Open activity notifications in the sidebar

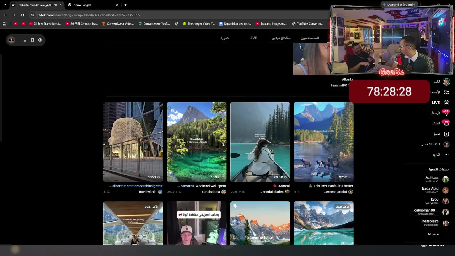pyautogui.click(x=441, y=123)
